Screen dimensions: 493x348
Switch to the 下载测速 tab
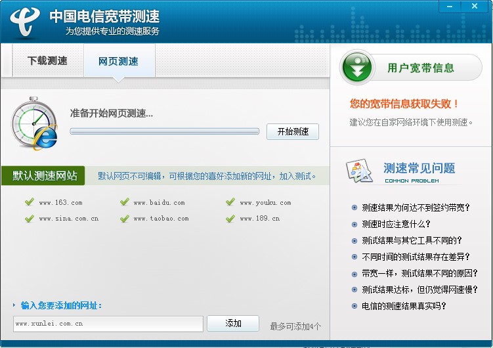[x=47, y=60]
